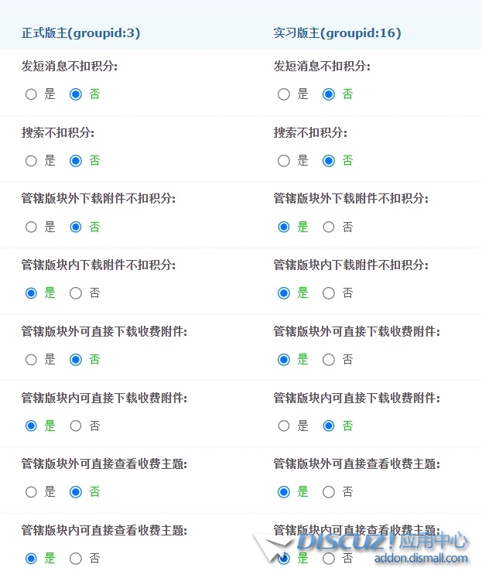This screenshot has width=482, height=578.
Task: Pick 否 for 正式版主 管辖版块内可直接下载收费附件
Action: (x=76, y=426)
